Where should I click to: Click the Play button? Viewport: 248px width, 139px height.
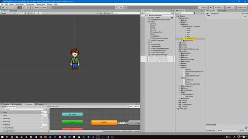pyautogui.click(x=117, y=7)
